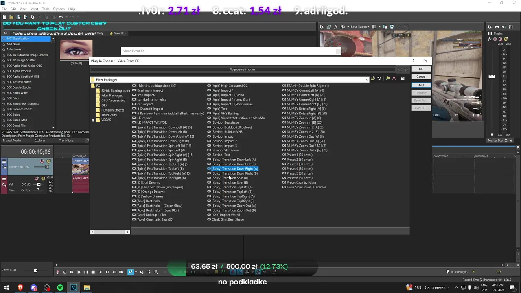Screen dimensions: 521x293
Task: Change the view mode icon in Plug-In Chooser
Action: pyautogui.click(x=403, y=78)
